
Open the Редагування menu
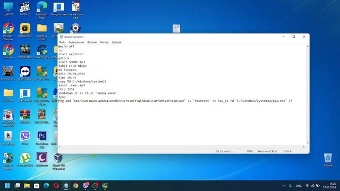pos(76,42)
